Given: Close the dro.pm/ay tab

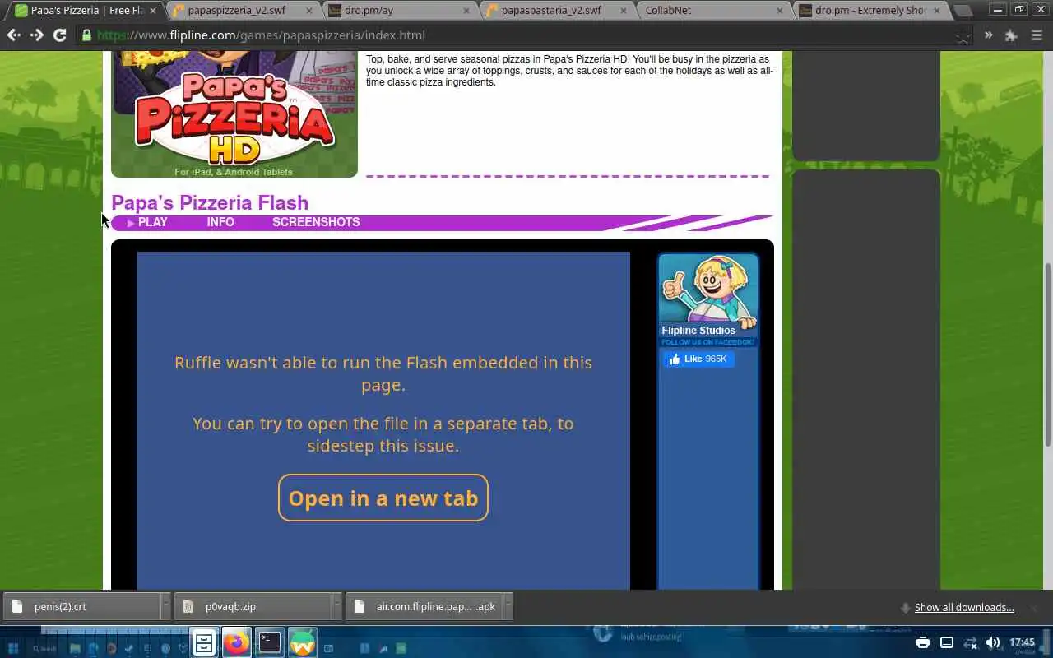Looking at the screenshot, I should click(466, 11).
